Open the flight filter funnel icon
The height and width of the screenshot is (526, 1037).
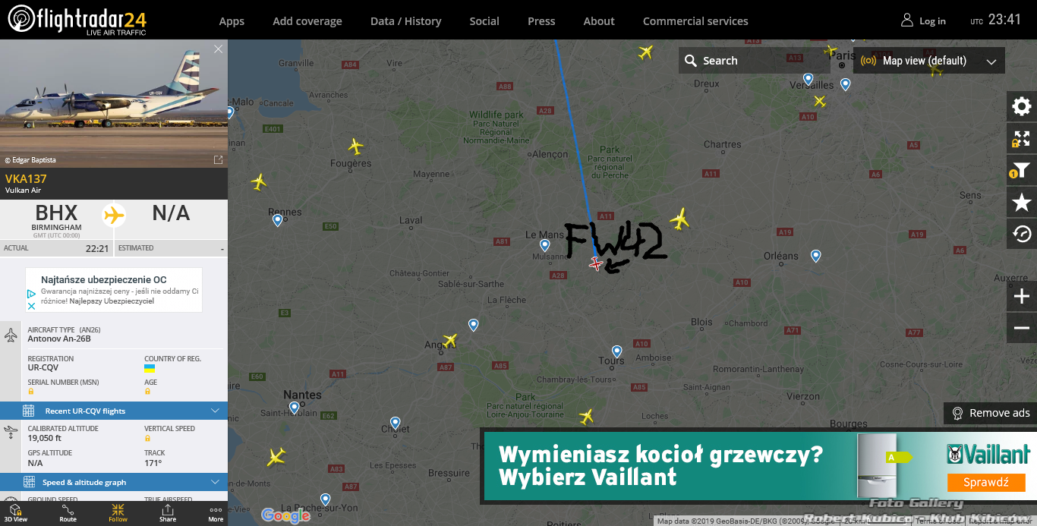(x=1022, y=171)
